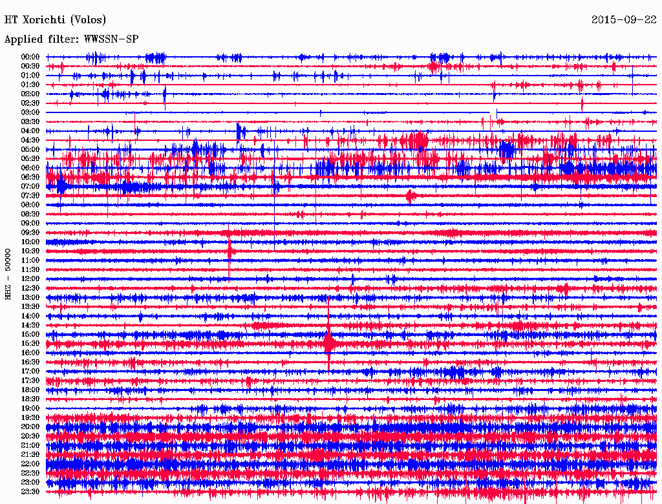Click the 23:30 time label
The height and width of the screenshot is (504, 662).
pos(30,492)
